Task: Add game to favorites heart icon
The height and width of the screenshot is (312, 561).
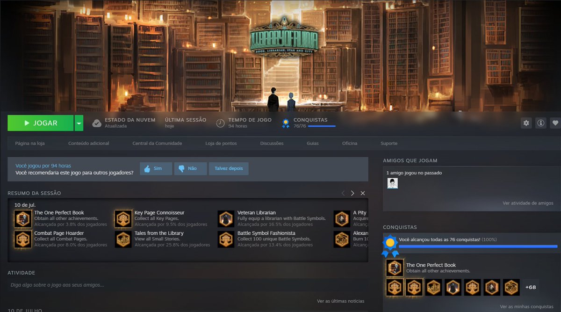Action: coord(555,123)
